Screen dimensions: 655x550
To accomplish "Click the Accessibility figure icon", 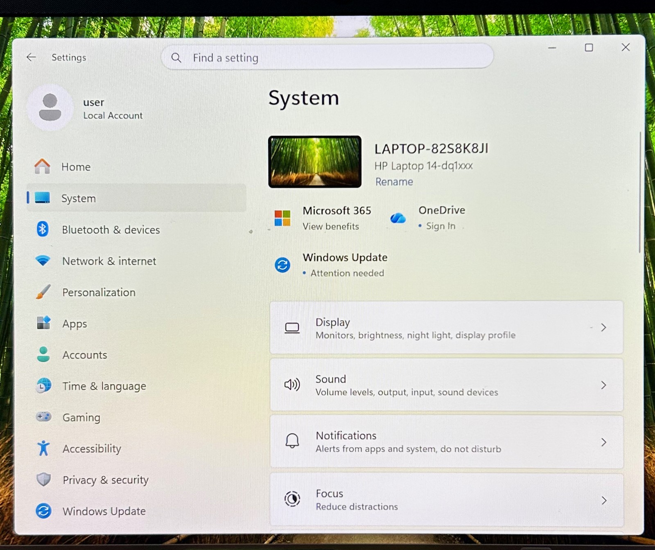I will click(x=43, y=448).
